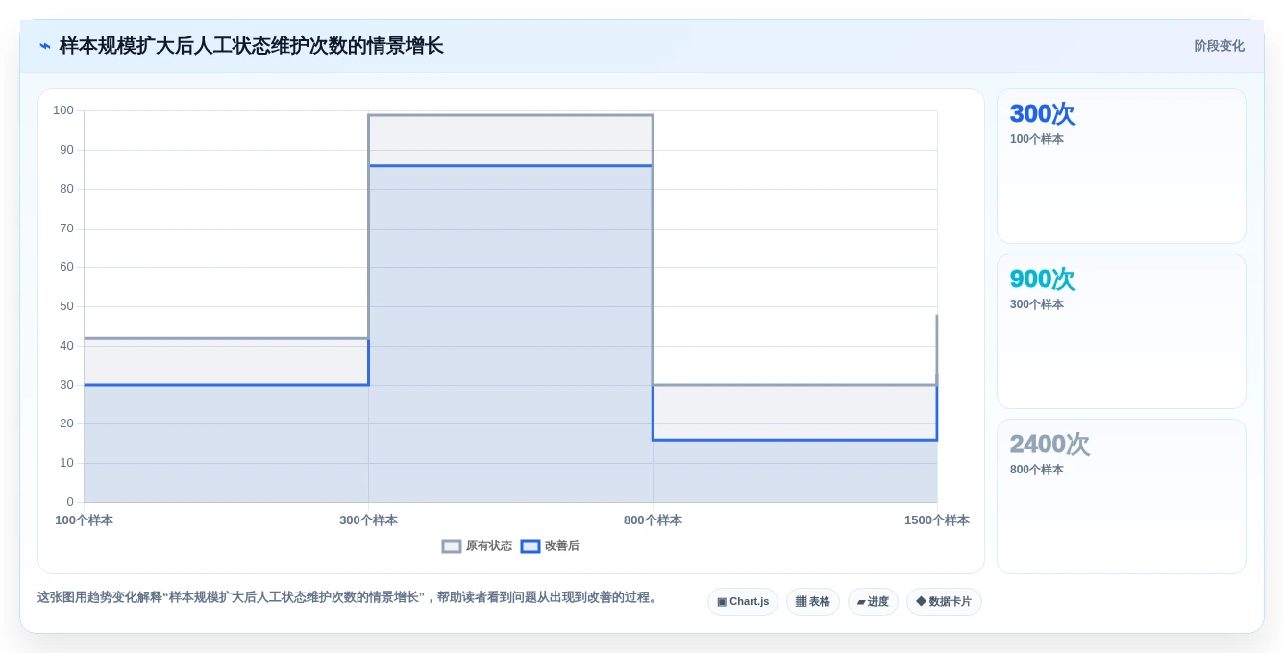
Task: Open the 900次 data card
Action: [1122, 331]
